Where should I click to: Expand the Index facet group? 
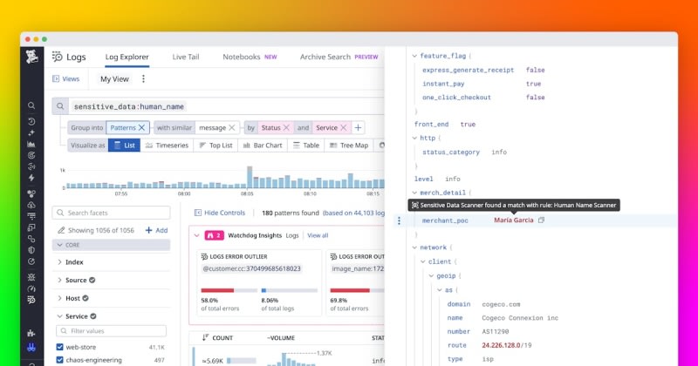tap(73, 261)
